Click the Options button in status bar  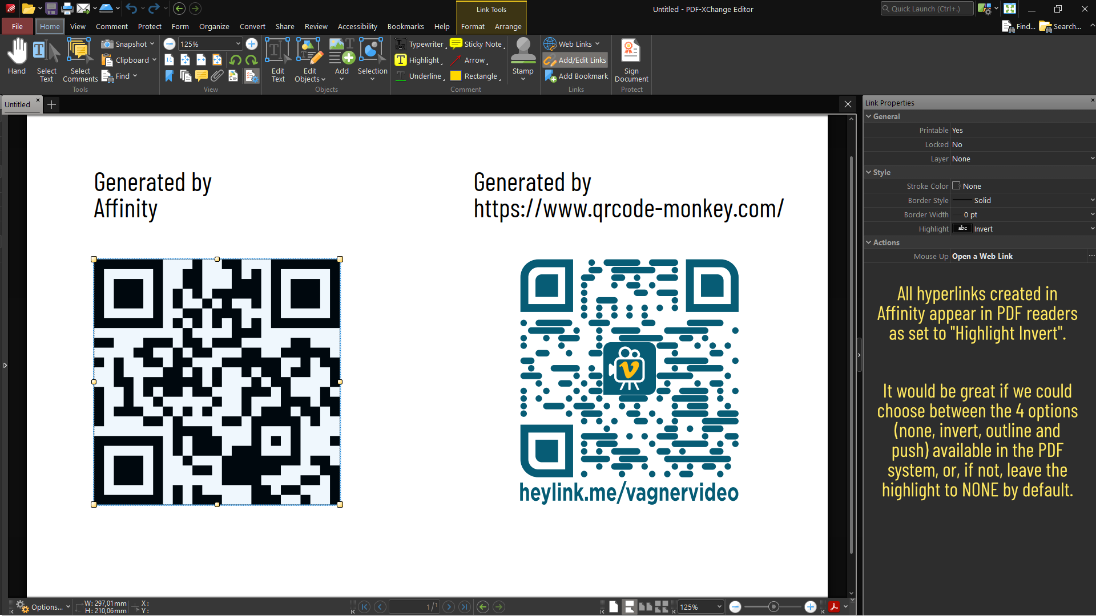[x=42, y=607]
